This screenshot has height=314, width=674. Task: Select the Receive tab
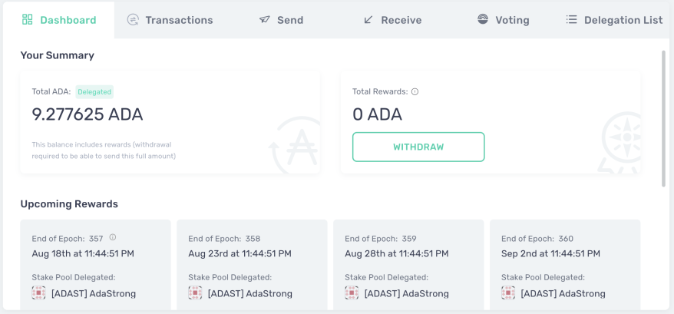click(392, 20)
